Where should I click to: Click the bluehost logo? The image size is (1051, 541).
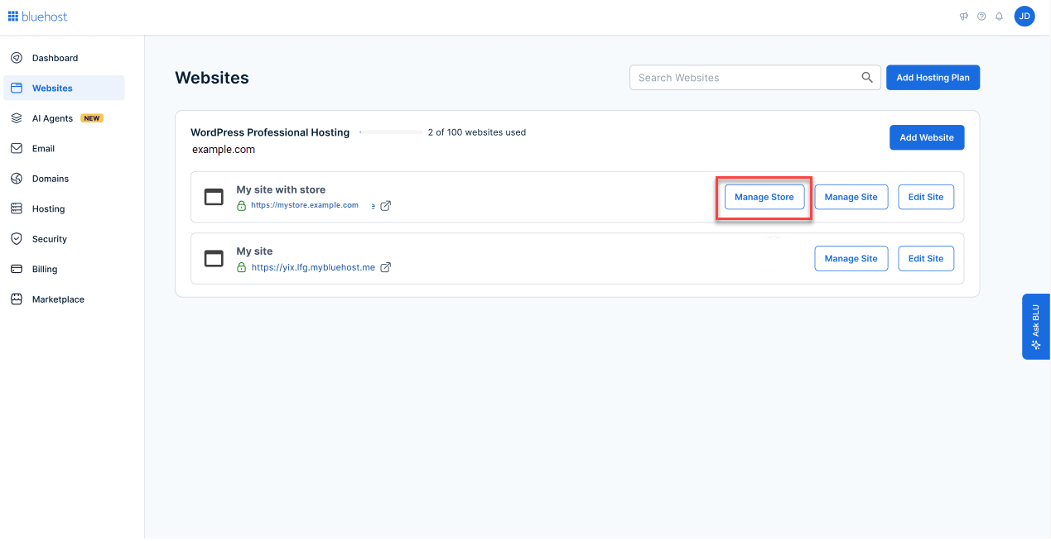[x=38, y=16]
